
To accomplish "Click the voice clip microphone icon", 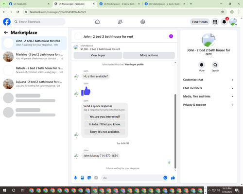I will click(75, 178).
